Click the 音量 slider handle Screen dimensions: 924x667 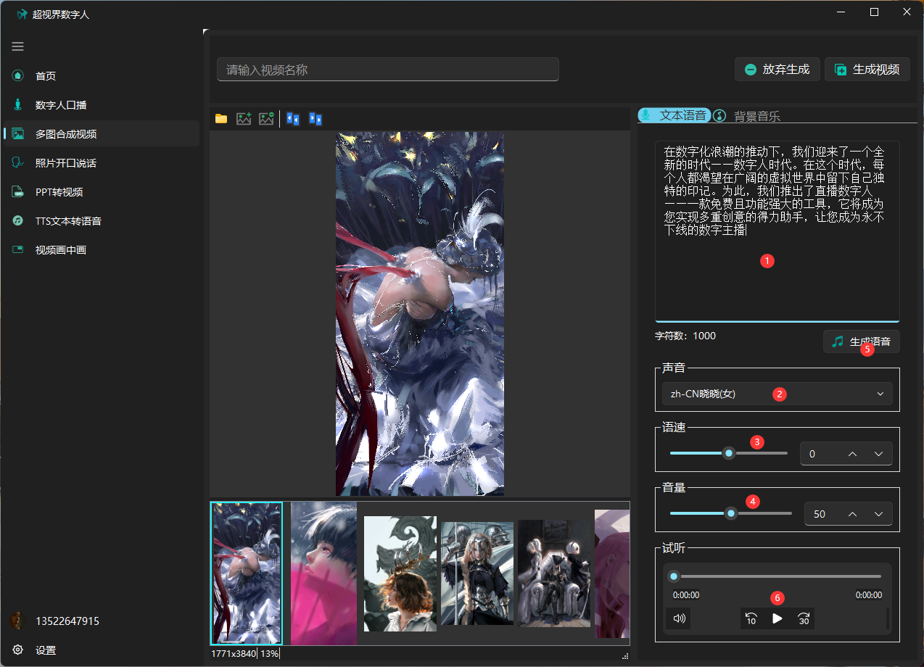(x=731, y=513)
